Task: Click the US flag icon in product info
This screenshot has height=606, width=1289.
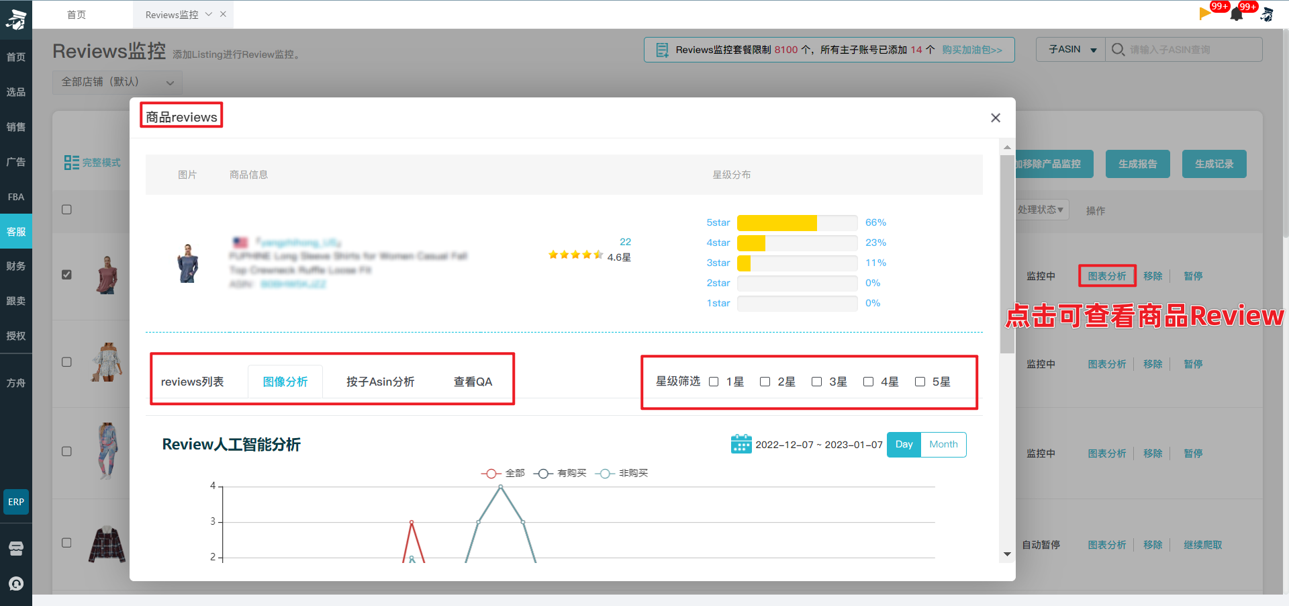Action: [241, 242]
